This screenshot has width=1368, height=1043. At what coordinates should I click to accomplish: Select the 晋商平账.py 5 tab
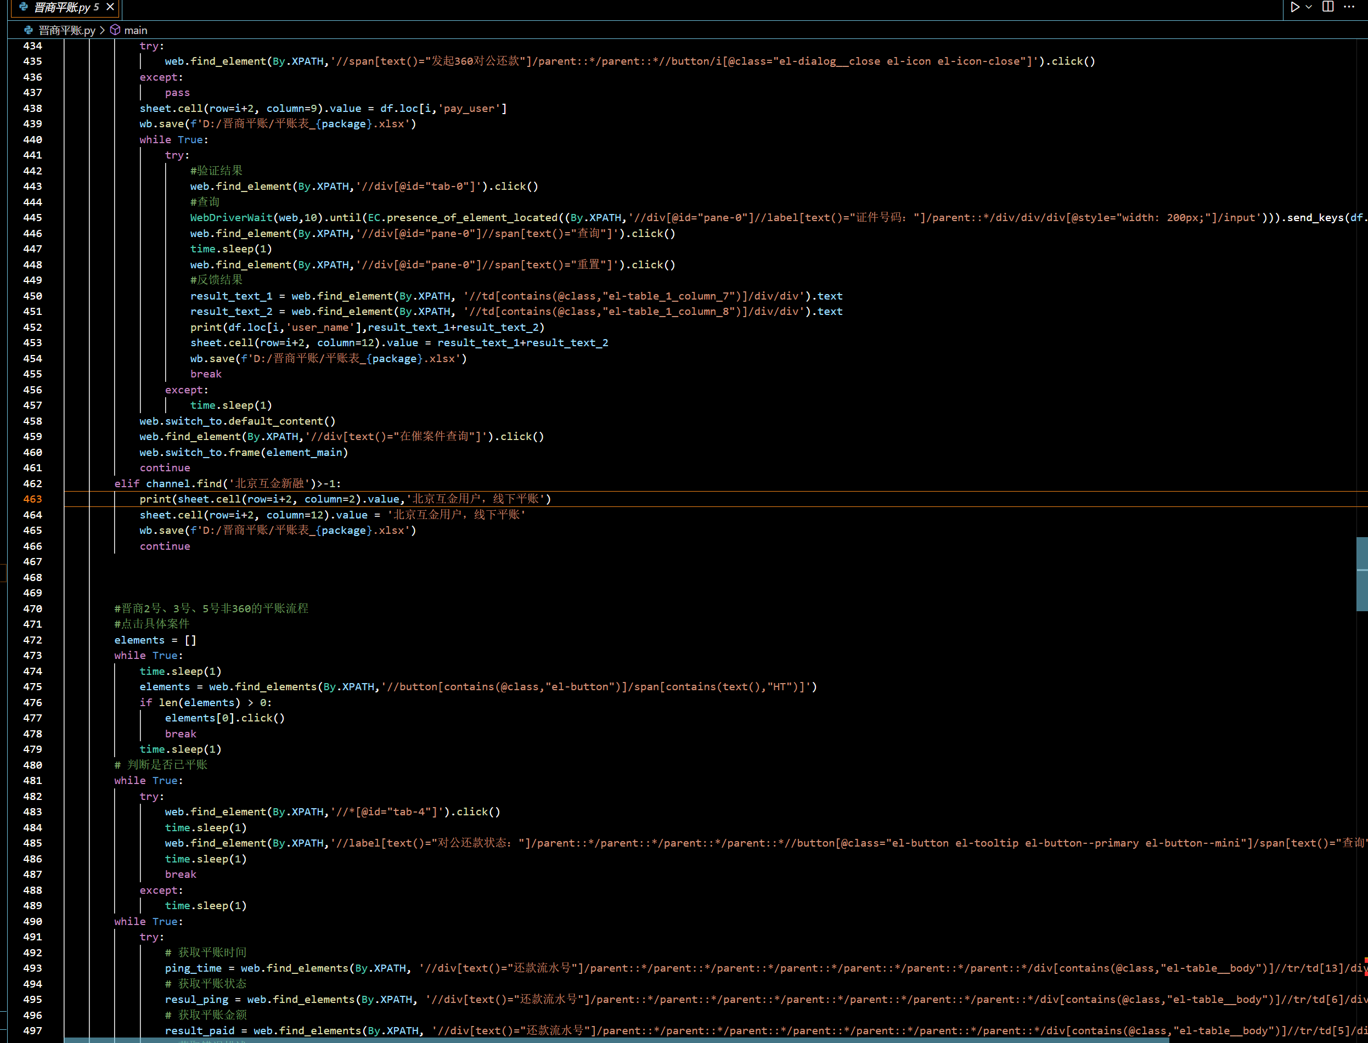pos(66,8)
